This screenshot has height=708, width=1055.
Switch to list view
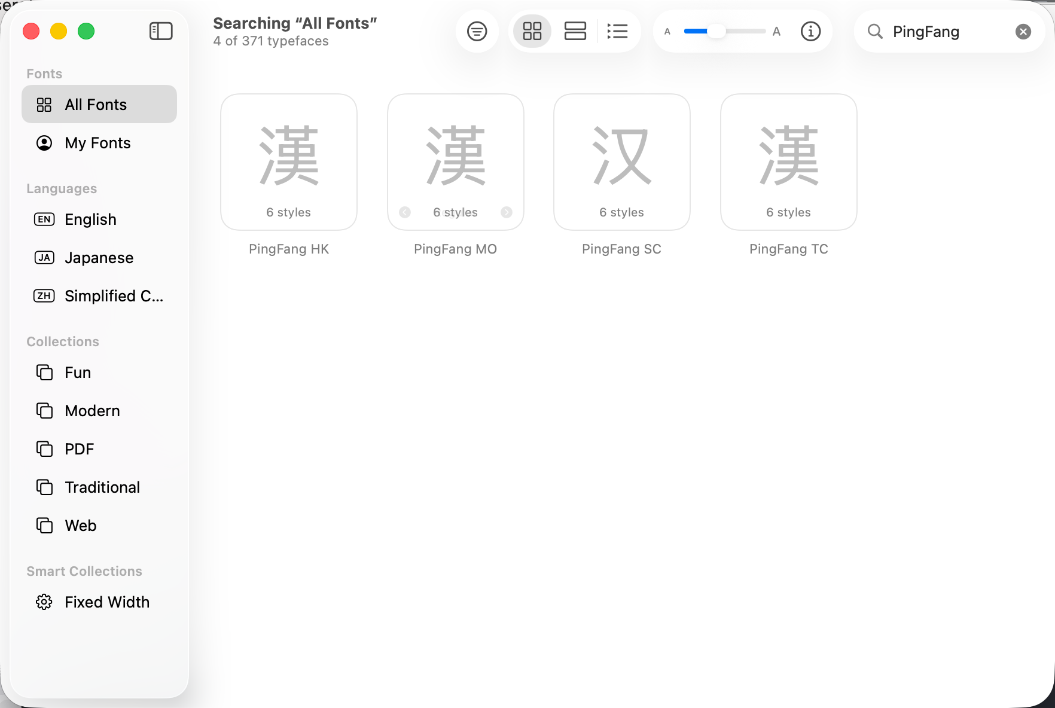[x=617, y=31]
